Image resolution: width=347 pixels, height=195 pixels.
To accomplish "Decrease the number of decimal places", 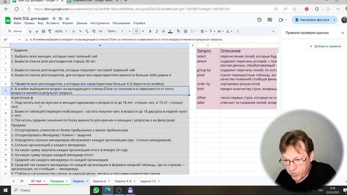I will point(87,31).
